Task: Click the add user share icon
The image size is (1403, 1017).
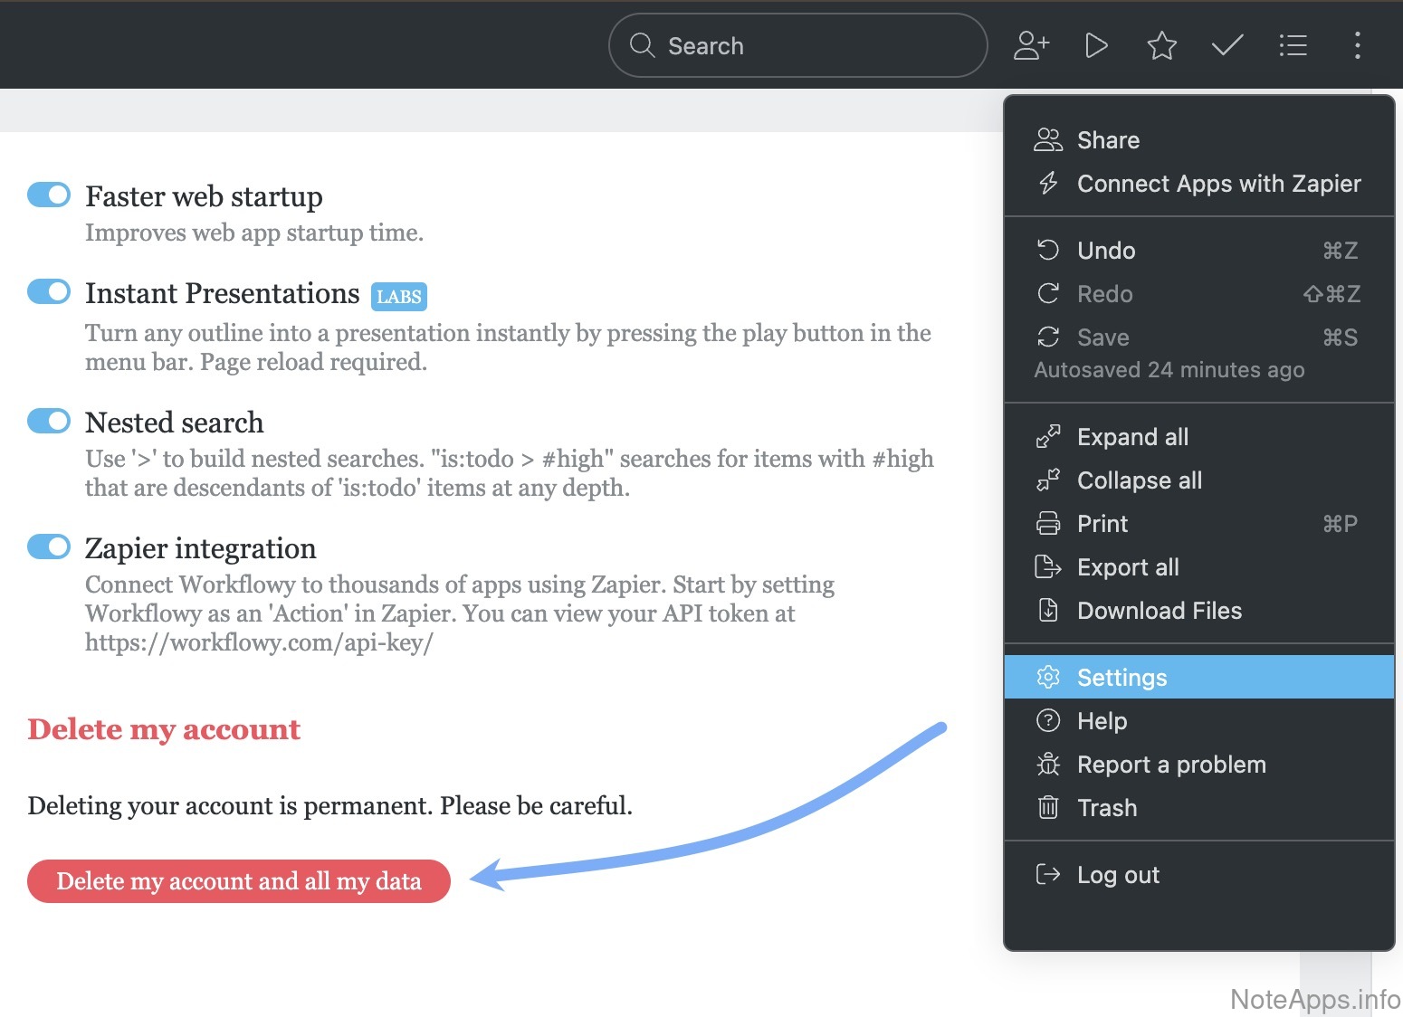Action: tap(1031, 45)
